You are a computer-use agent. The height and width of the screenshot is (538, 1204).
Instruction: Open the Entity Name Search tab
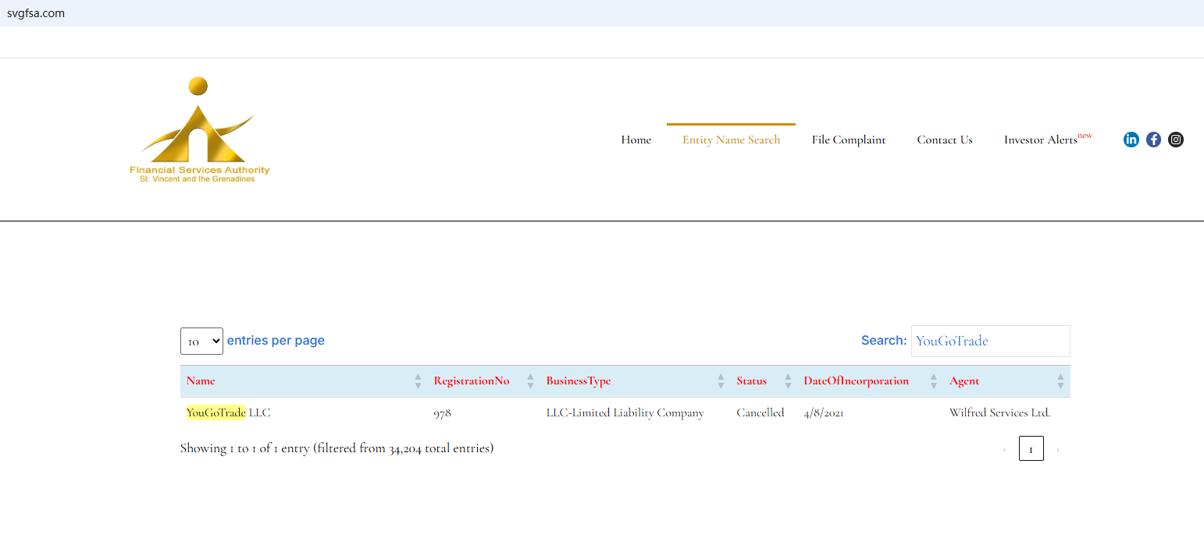[x=731, y=140]
